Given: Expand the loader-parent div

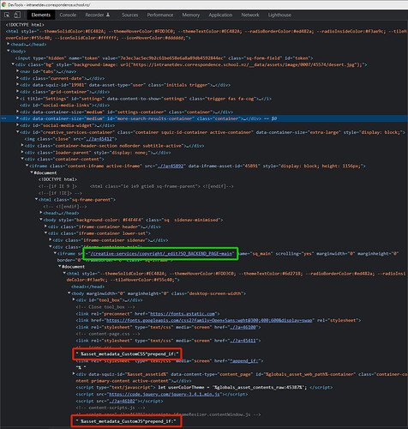Looking at the screenshot, I should (x=22, y=153).
